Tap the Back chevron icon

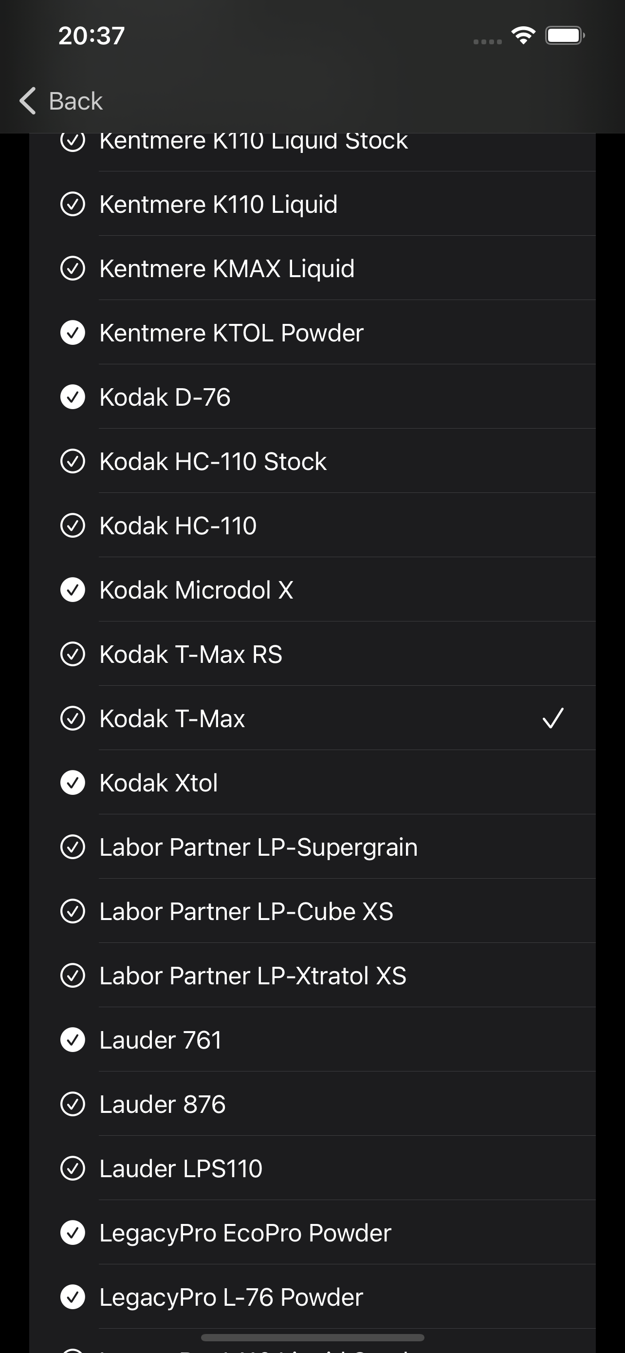[x=28, y=100]
